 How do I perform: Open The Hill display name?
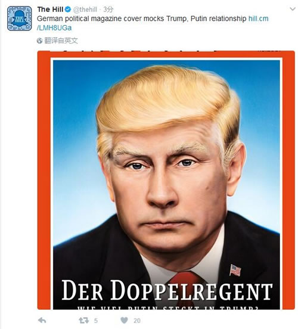coord(50,9)
